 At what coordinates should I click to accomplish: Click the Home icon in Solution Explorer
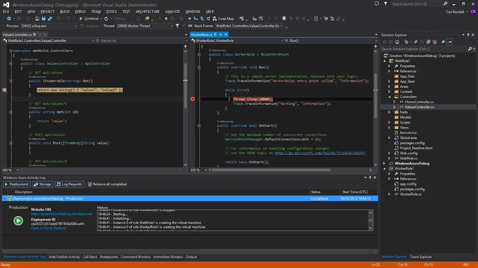397,42
